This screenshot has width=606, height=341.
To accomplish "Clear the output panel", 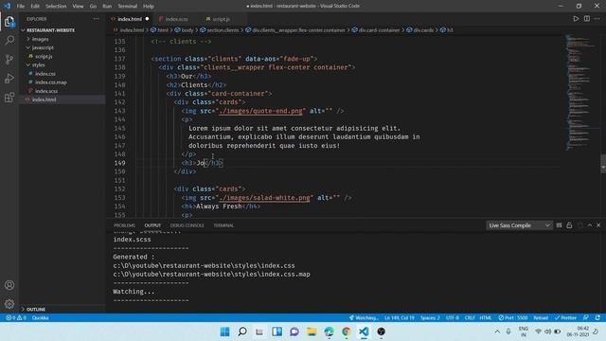I will pos(559,225).
